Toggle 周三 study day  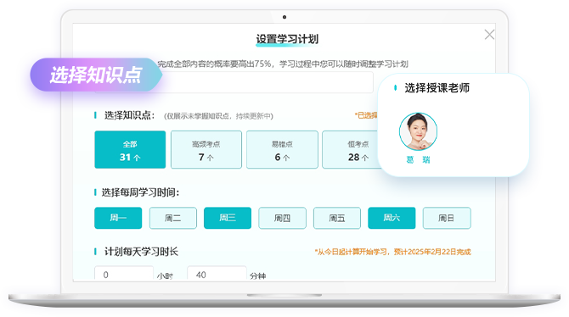228,218
